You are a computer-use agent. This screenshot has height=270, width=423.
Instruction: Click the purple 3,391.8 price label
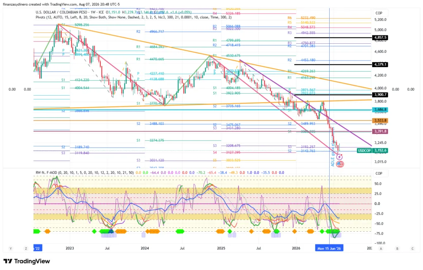click(380, 131)
